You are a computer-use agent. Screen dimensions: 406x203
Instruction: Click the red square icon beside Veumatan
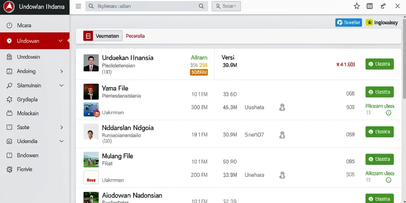pyautogui.click(x=88, y=36)
